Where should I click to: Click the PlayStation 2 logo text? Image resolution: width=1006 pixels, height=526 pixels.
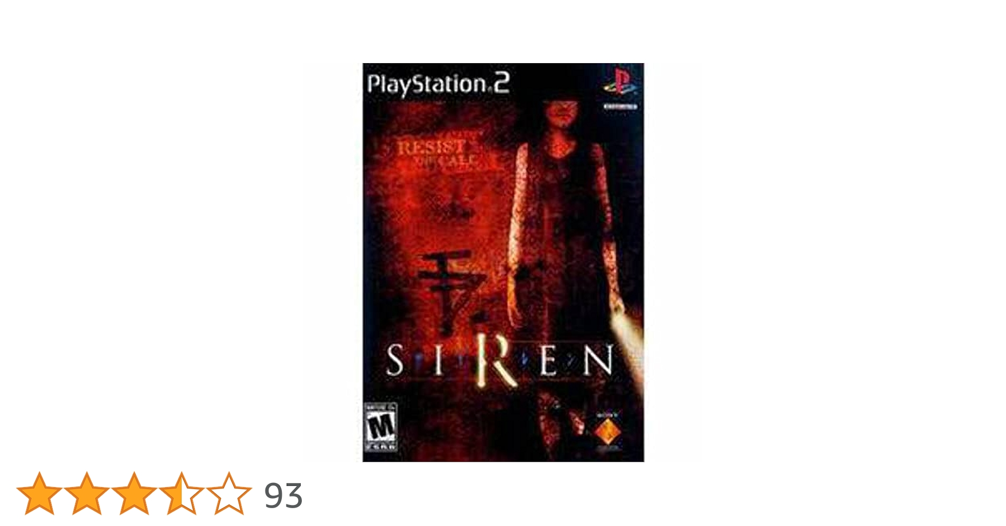click(x=439, y=84)
